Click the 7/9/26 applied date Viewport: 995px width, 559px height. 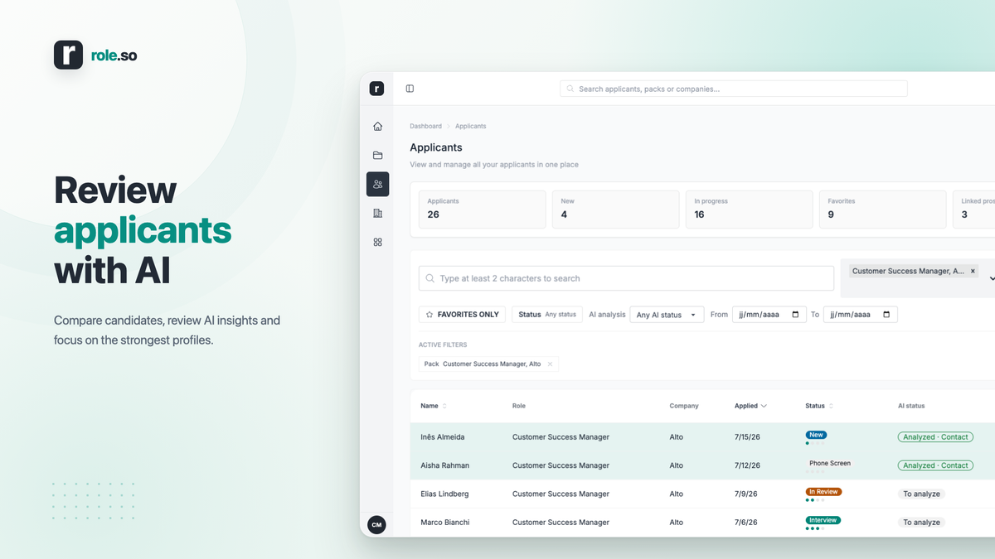(x=745, y=494)
